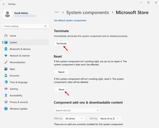The width and height of the screenshot is (159, 128).
Task: Click the Gaming controller icon
Action: pyautogui.click(x=6, y=89)
